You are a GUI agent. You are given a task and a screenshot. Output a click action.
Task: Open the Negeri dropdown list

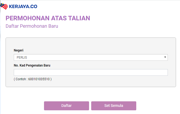click(x=90, y=57)
